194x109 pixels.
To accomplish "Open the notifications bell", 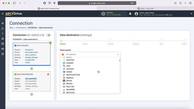I will click(130, 14).
